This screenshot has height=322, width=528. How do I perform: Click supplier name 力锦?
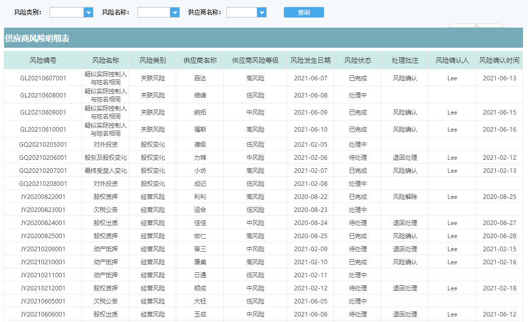click(x=200, y=158)
